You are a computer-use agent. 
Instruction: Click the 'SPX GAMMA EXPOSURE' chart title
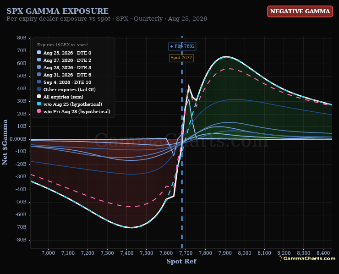[x=58, y=11]
